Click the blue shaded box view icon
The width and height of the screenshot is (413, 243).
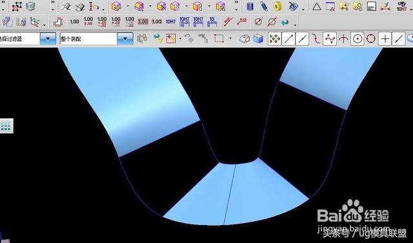[258, 39]
